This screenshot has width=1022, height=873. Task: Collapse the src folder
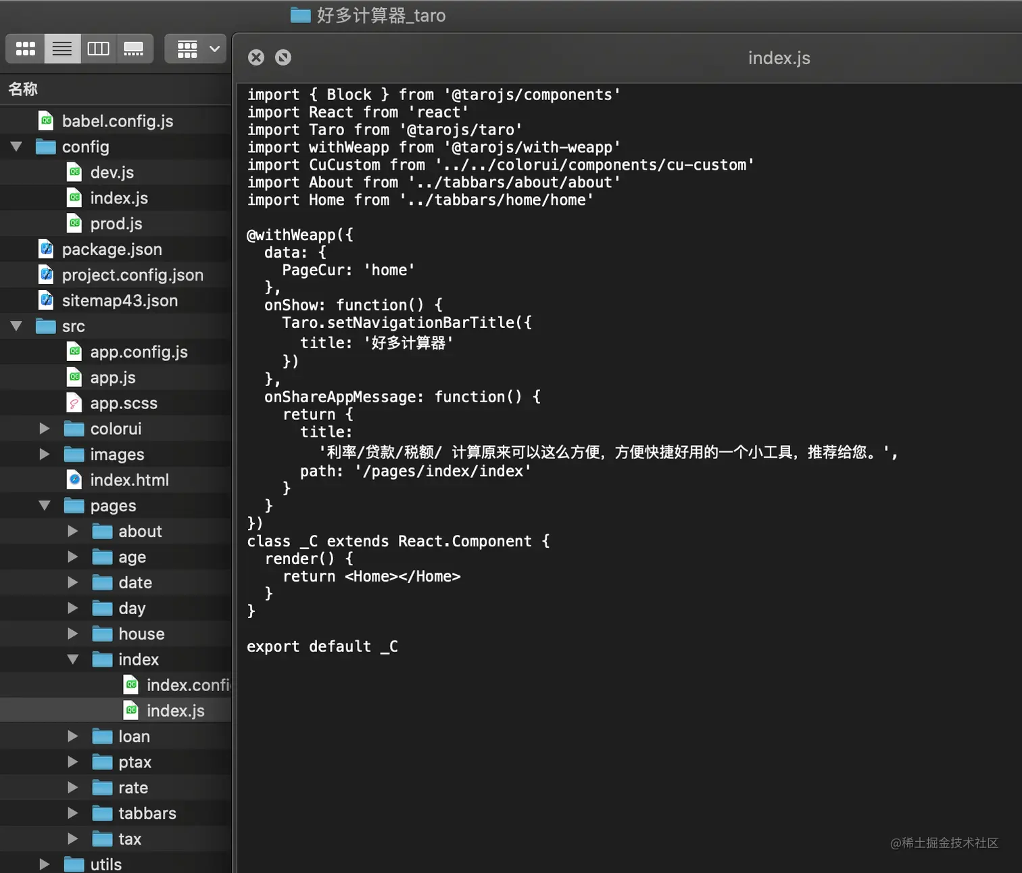(16, 327)
